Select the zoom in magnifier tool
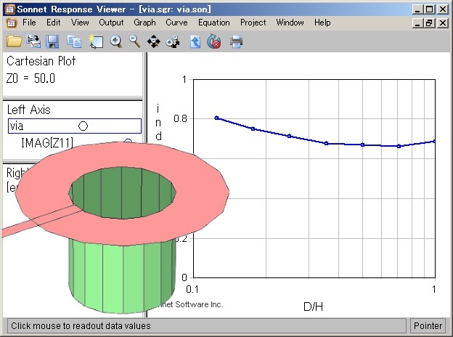453x337 pixels. point(116,41)
